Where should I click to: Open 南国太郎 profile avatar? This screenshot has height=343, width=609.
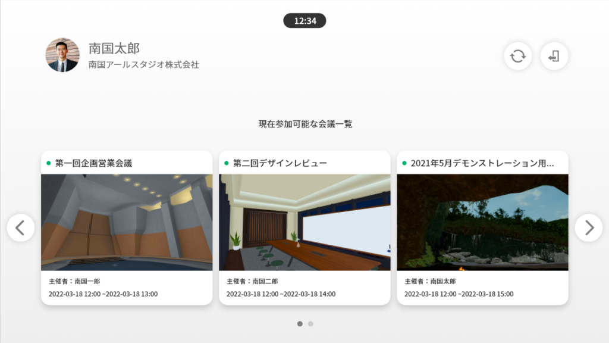pyautogui.click(x=62, y=55)
